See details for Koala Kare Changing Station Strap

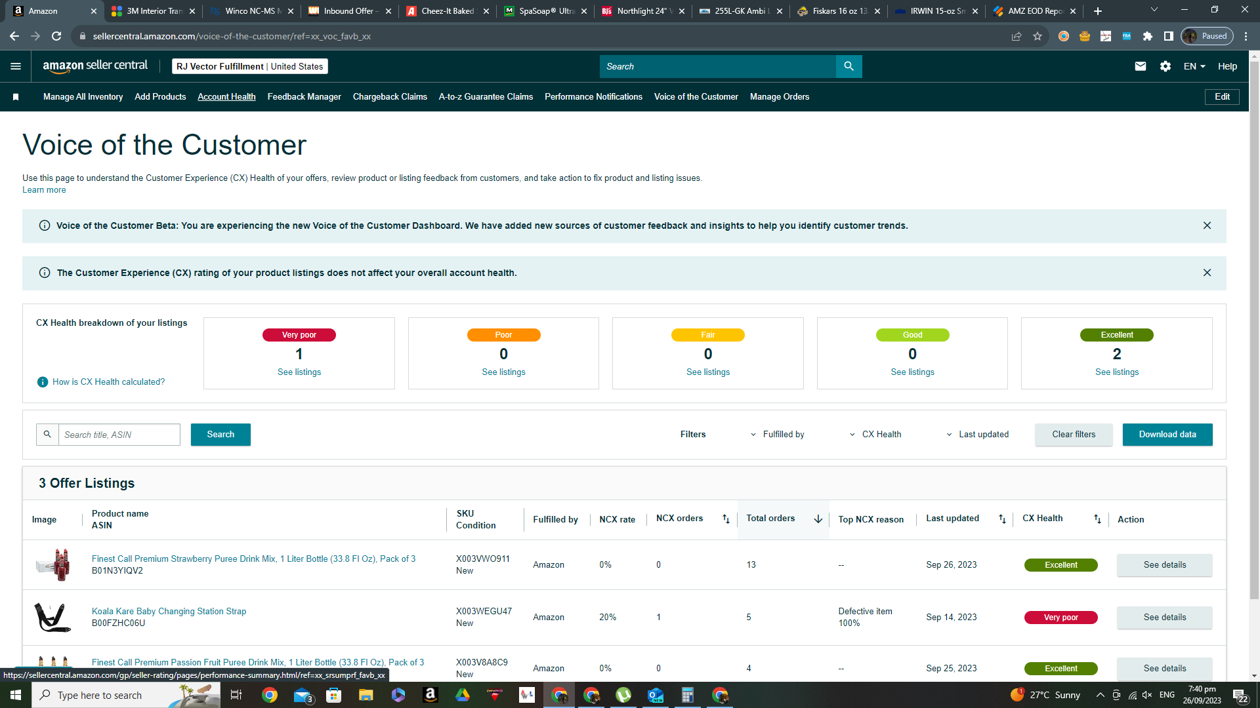pyautogui.click(x=1165, y=618)
